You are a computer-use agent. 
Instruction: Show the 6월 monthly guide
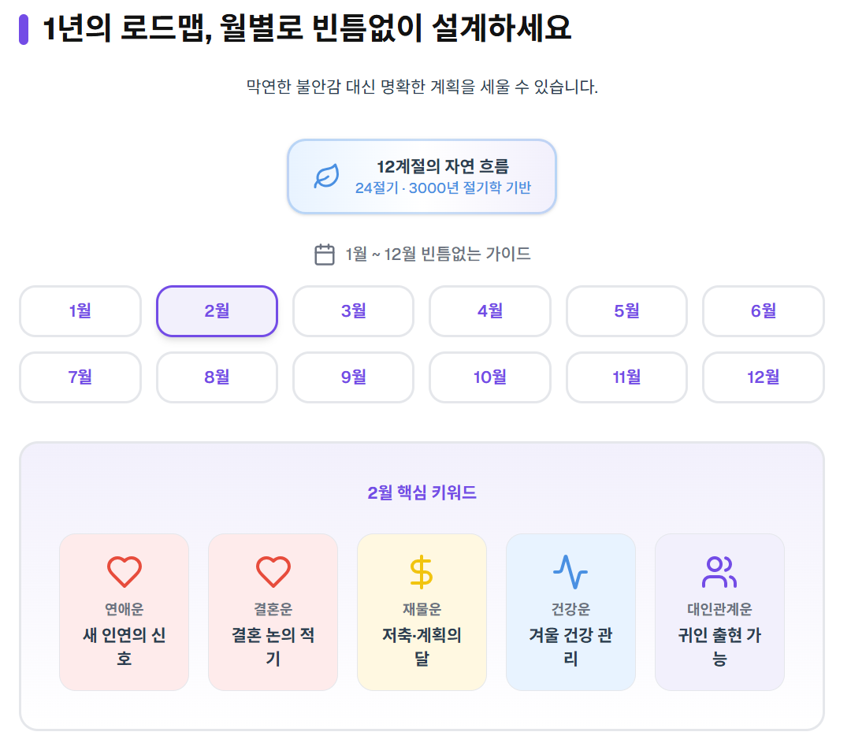coord(763,311)
